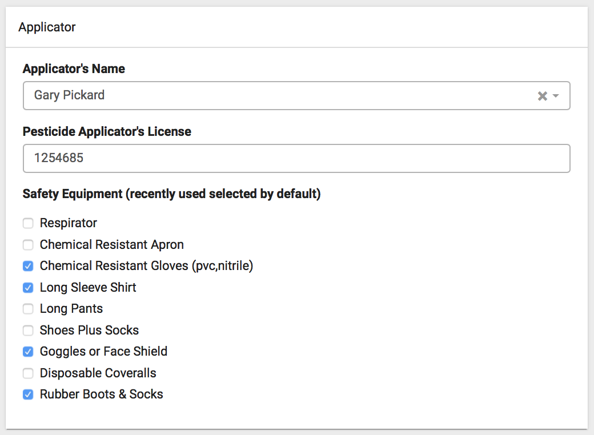Viewport: 594px width, 435px height.
Task: Select the Shoes Plus Socks checkbox
Action: 28,331
